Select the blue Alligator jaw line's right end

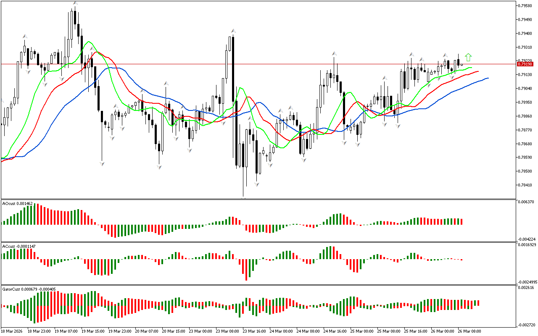click(488, 78)
